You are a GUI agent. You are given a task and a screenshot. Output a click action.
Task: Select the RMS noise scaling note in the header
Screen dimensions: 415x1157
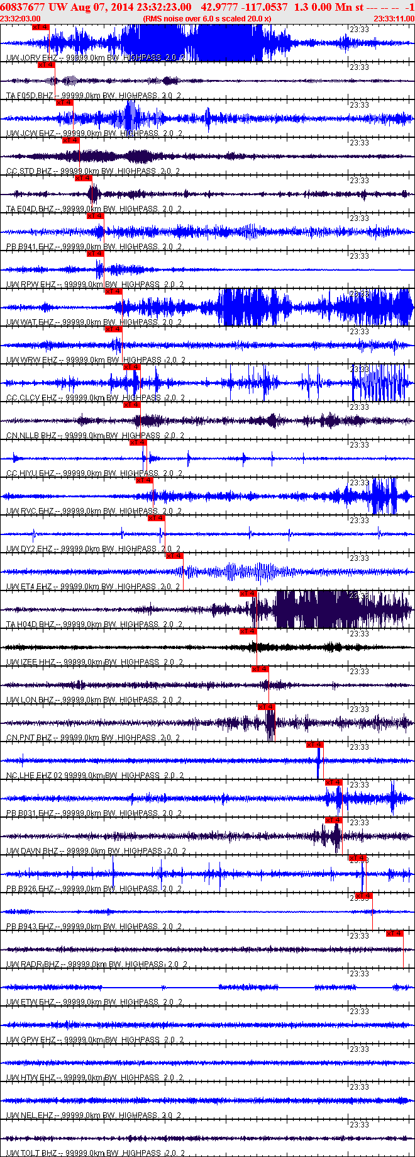tap(207, 19)
